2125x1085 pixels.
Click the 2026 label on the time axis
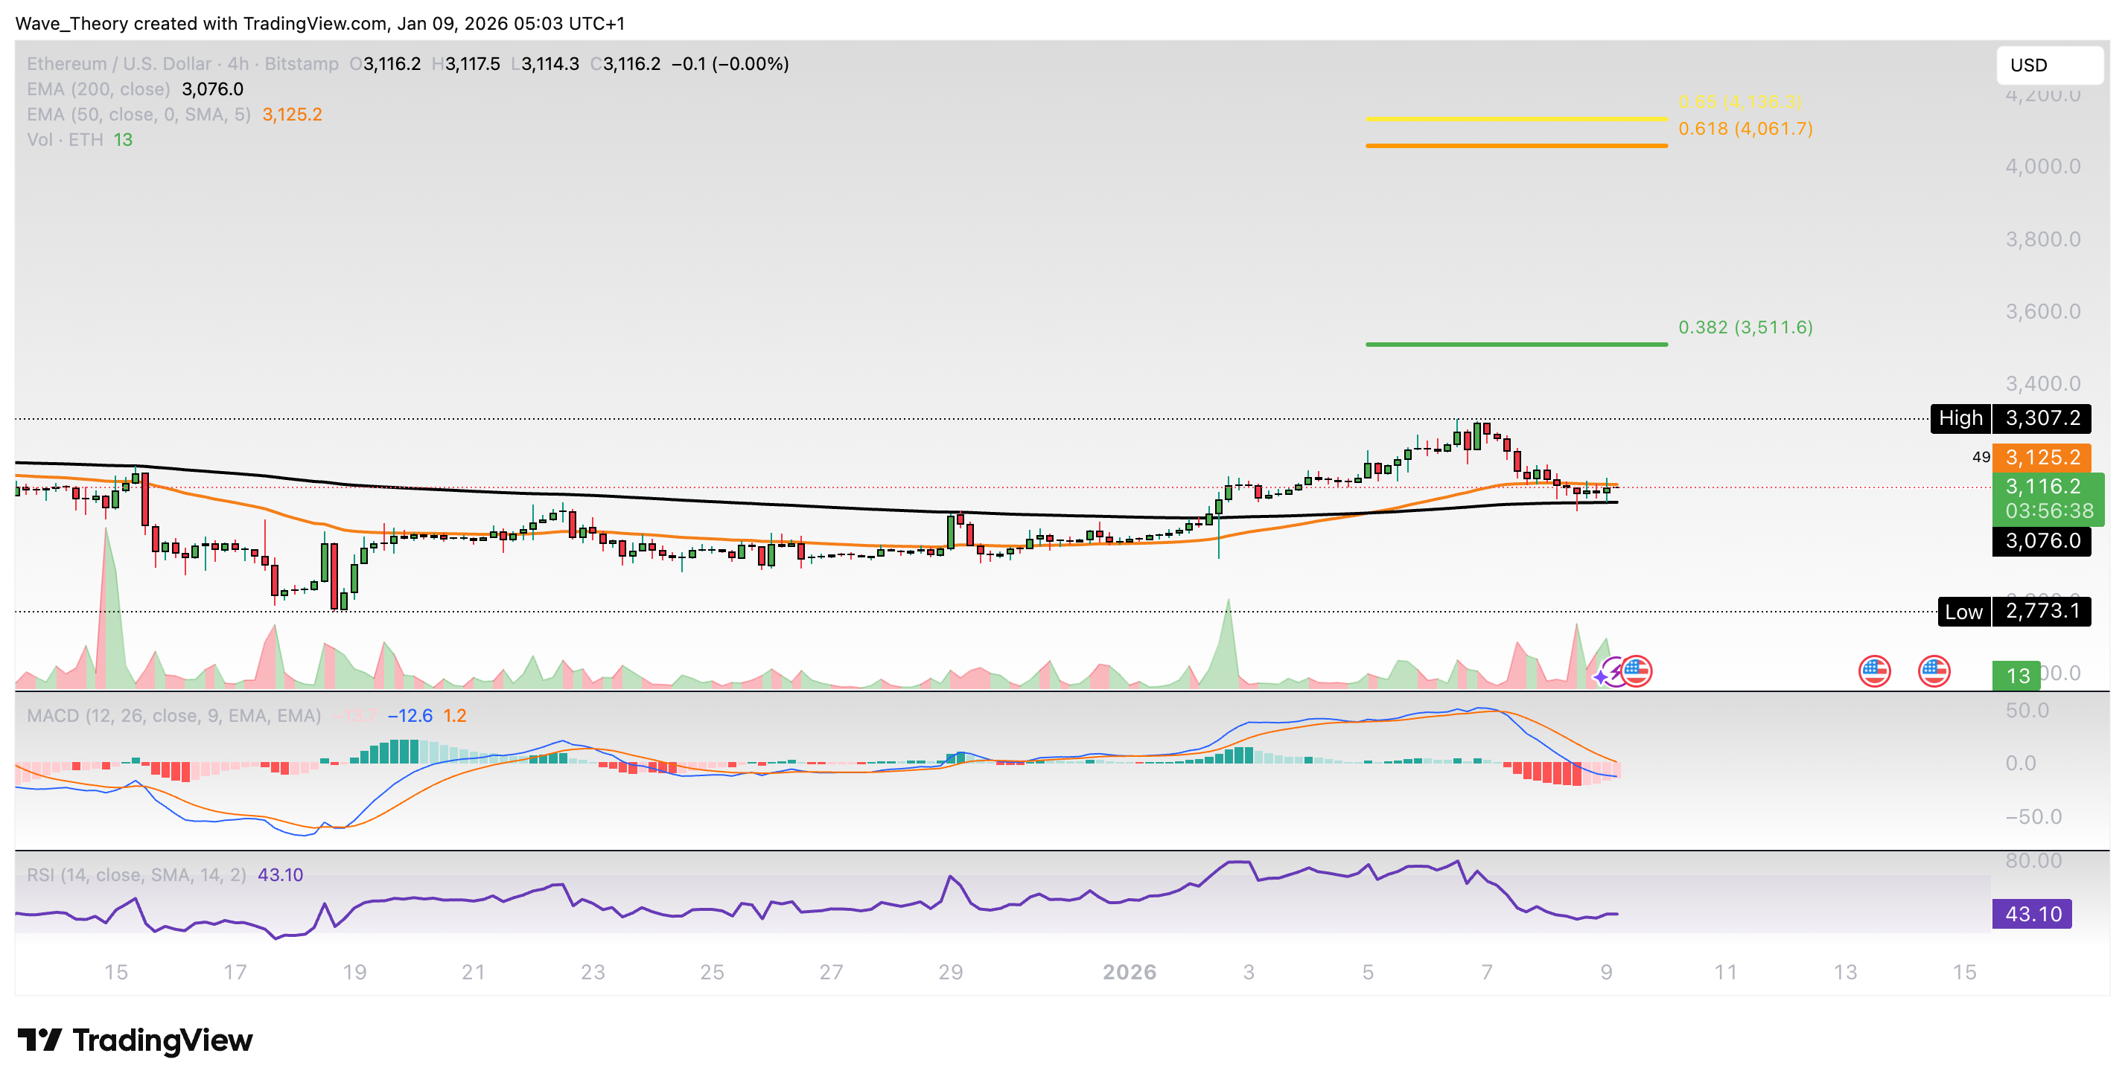tap(1131, 971)
